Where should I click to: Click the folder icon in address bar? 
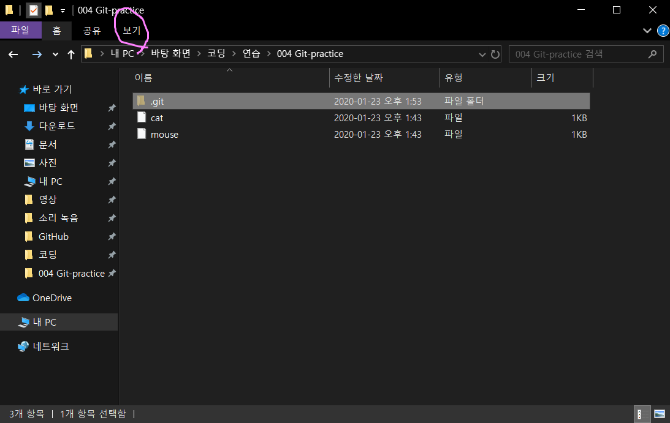(x=88, y=54)
